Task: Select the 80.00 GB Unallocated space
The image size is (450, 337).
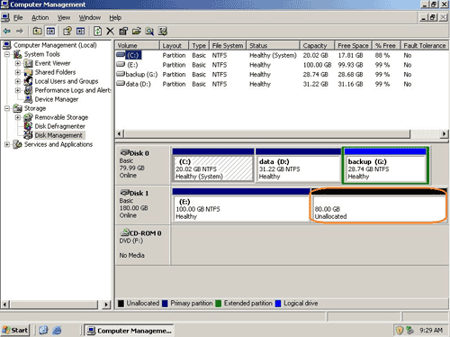Action: click(379, 205)
